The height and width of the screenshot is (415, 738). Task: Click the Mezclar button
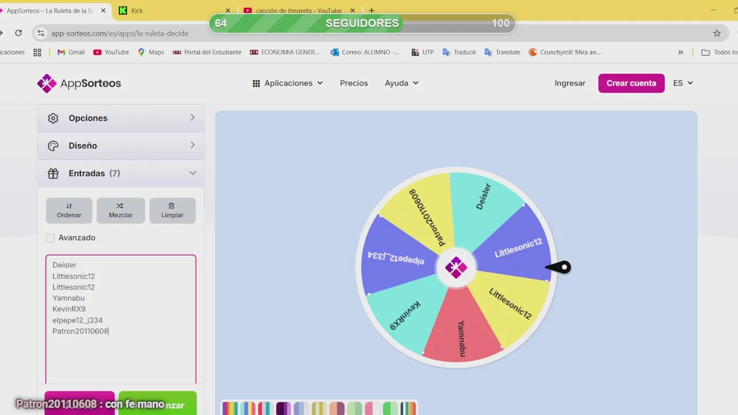(121, 210)
